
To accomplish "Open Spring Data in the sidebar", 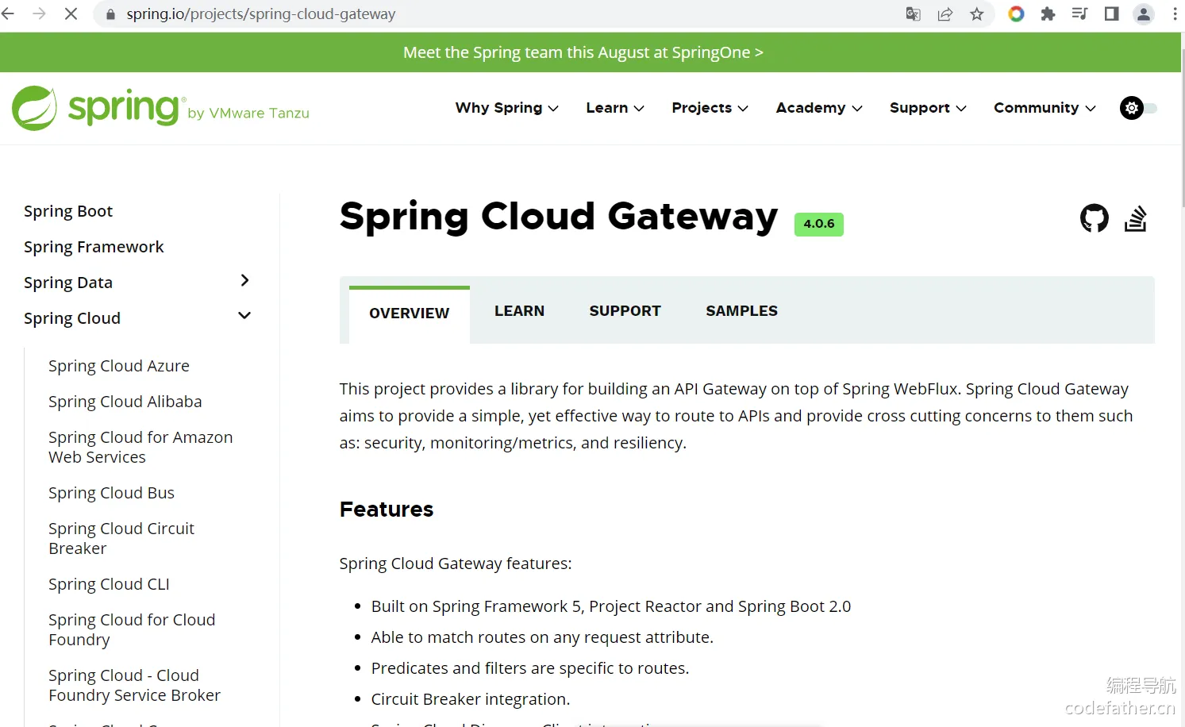I will (68, 283).
